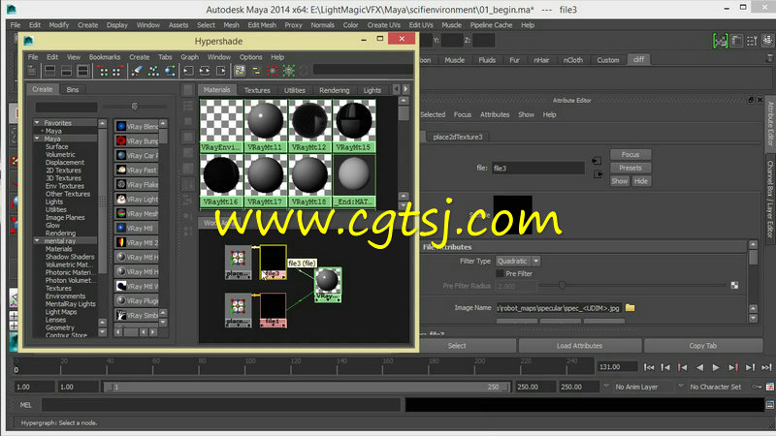Screen dimensions: 776x436
Task: Click the output connection icon beside file field
Action: pyautogui.click(x=598, y=174)
